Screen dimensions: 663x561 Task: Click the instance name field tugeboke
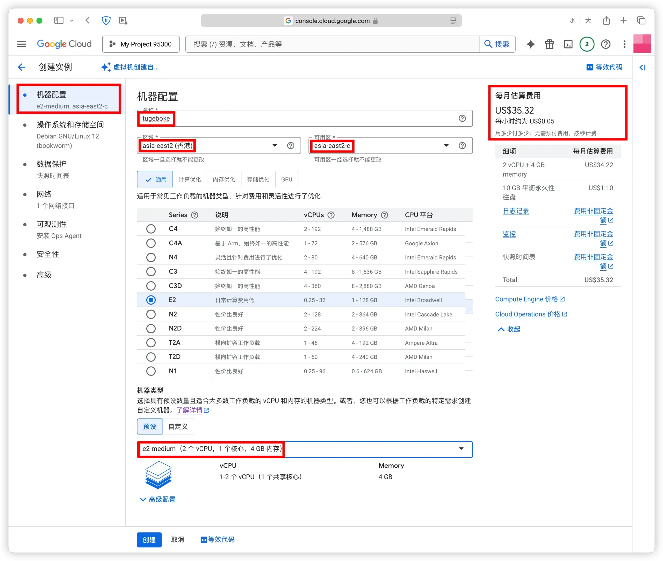tap(304, 118)
